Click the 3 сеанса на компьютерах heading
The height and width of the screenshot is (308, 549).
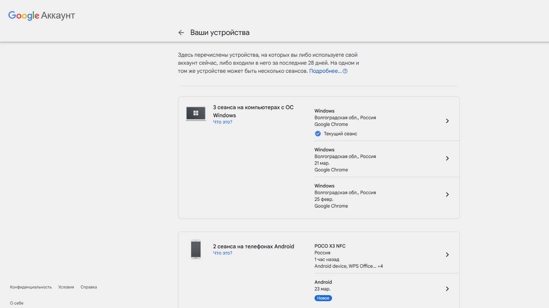coord(253,111)
